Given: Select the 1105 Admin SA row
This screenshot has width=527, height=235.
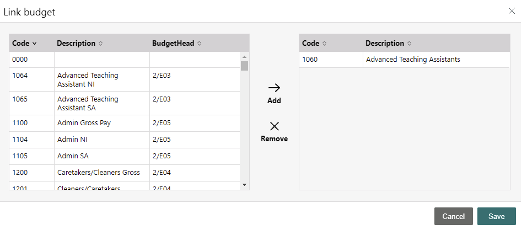Looking at the screenshot, I should (x=125, y=156).
